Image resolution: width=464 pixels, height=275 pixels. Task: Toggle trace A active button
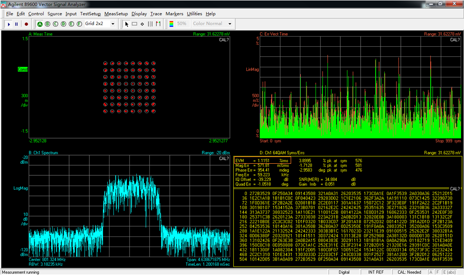40,24
